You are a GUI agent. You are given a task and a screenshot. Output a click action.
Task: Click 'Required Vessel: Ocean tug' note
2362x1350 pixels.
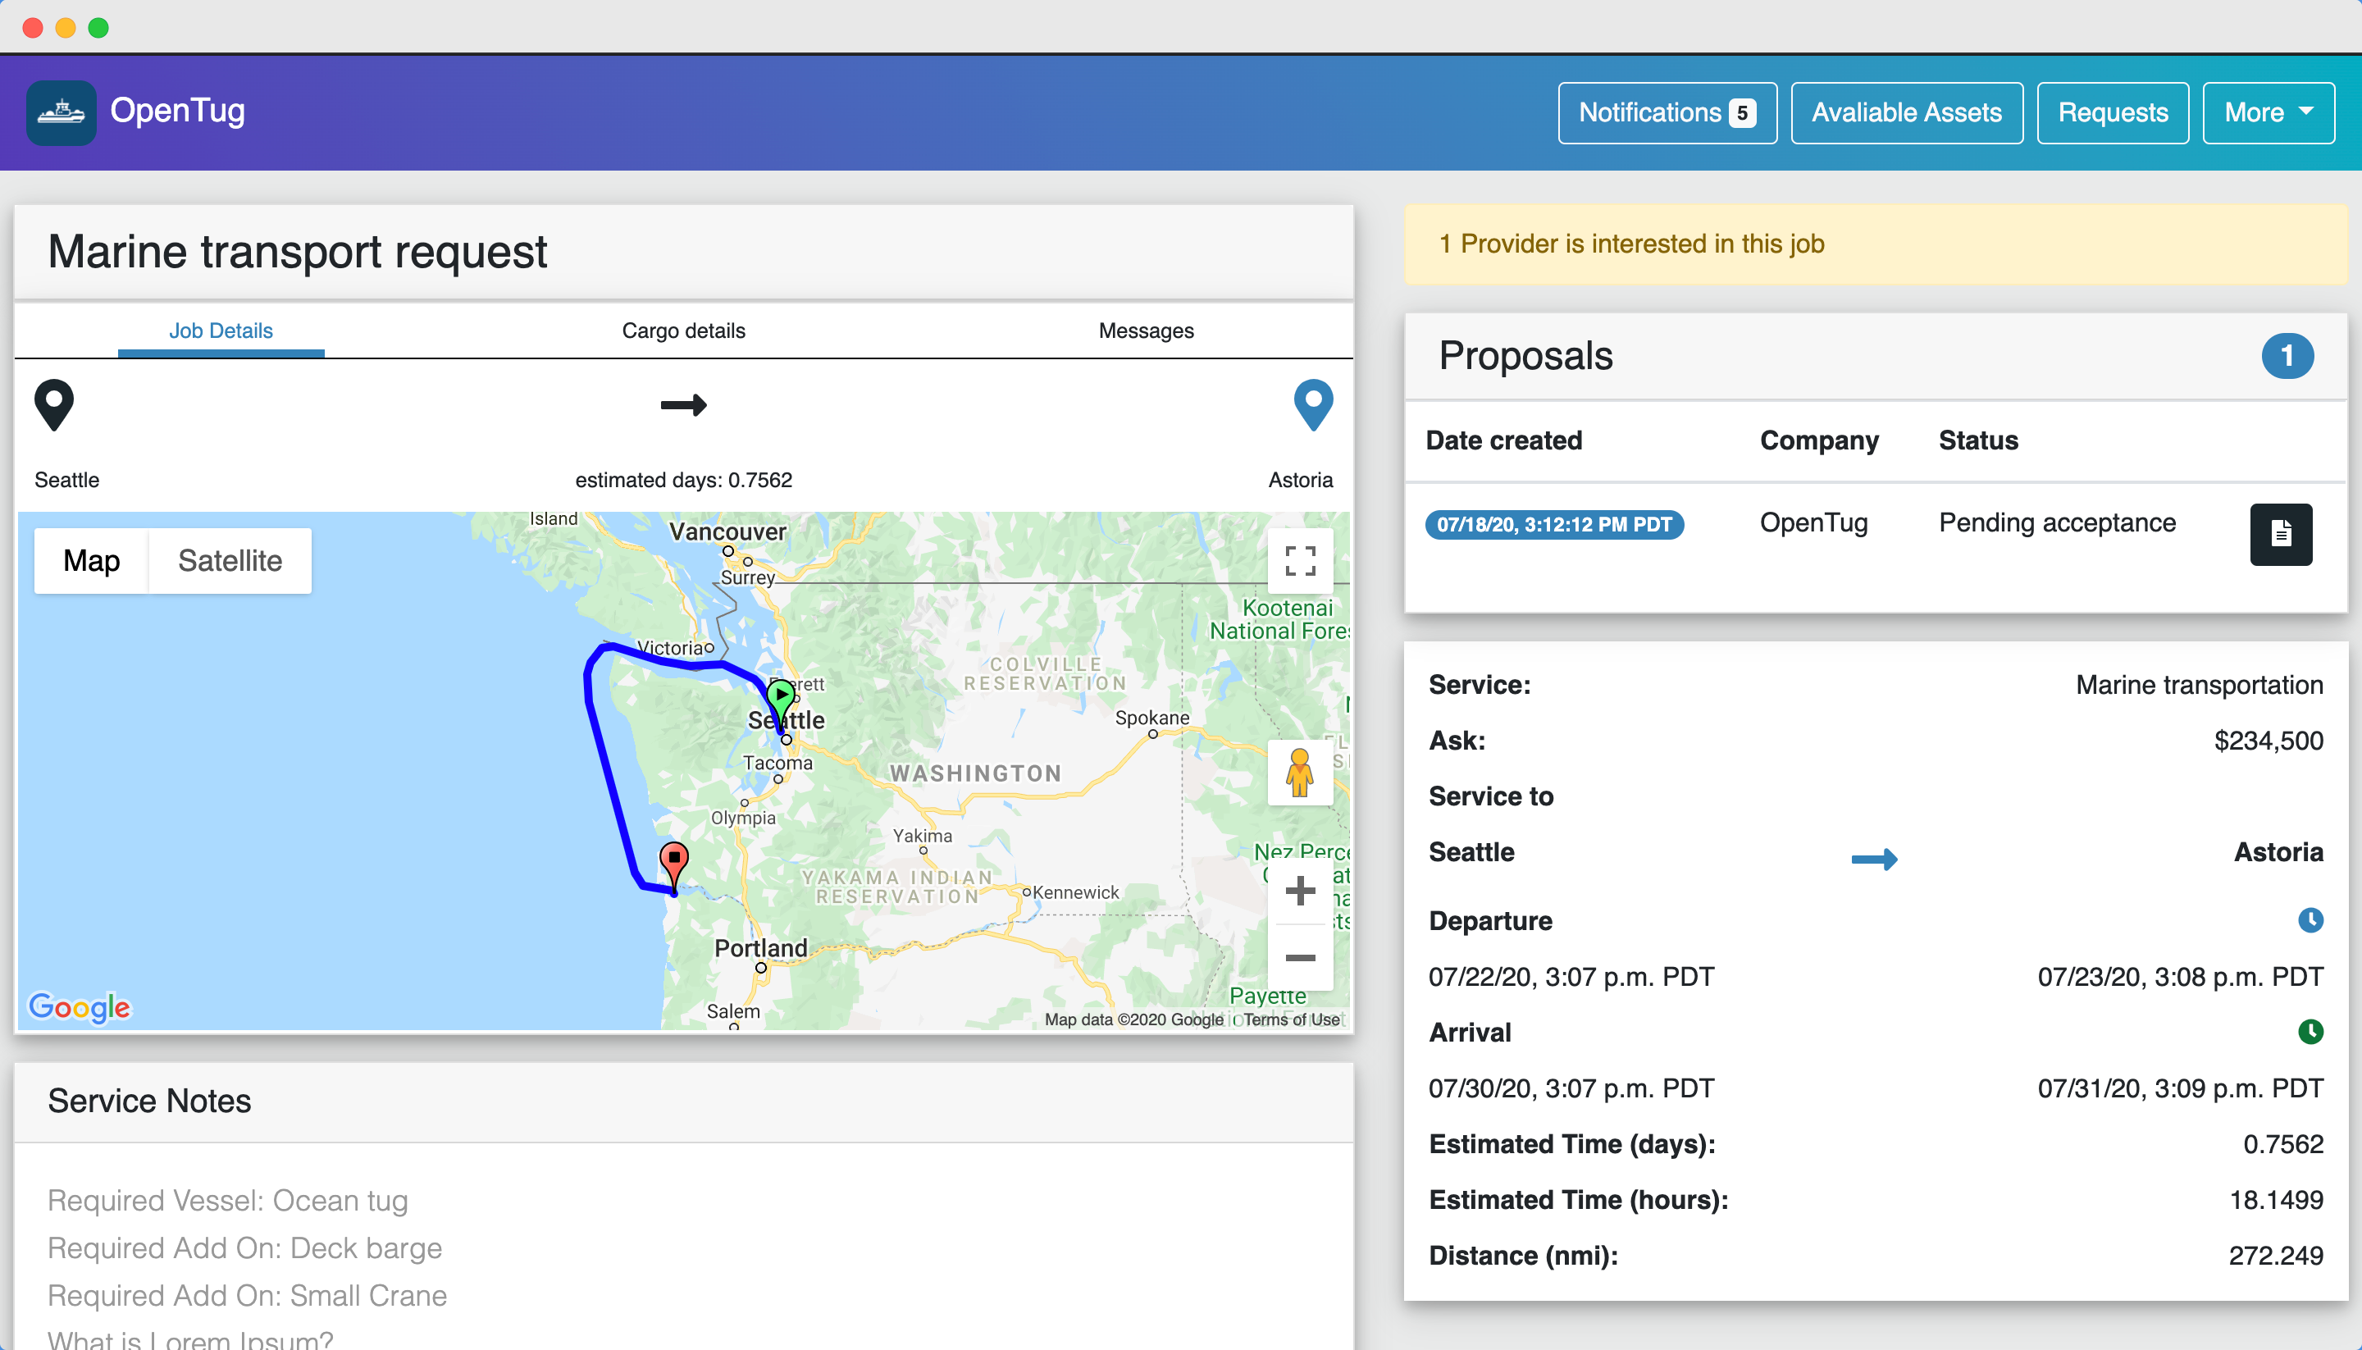coord(227,1200)
